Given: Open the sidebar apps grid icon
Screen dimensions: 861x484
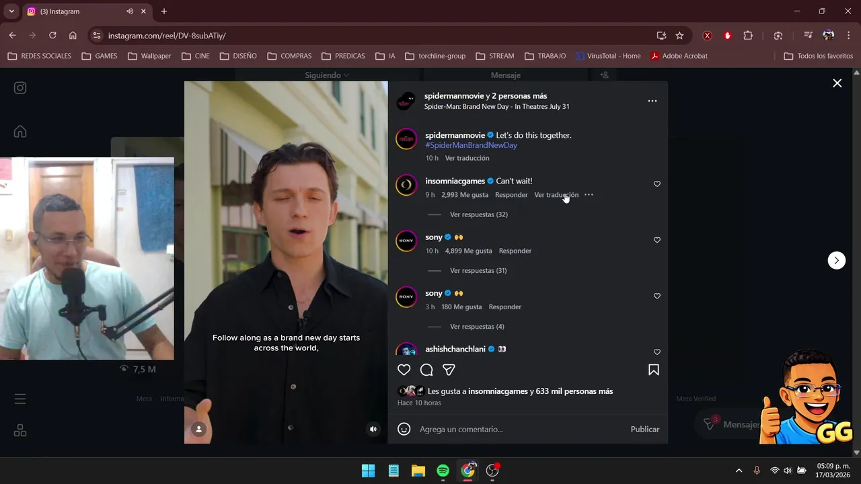Looking at the screenshot, I should [20, 430].
